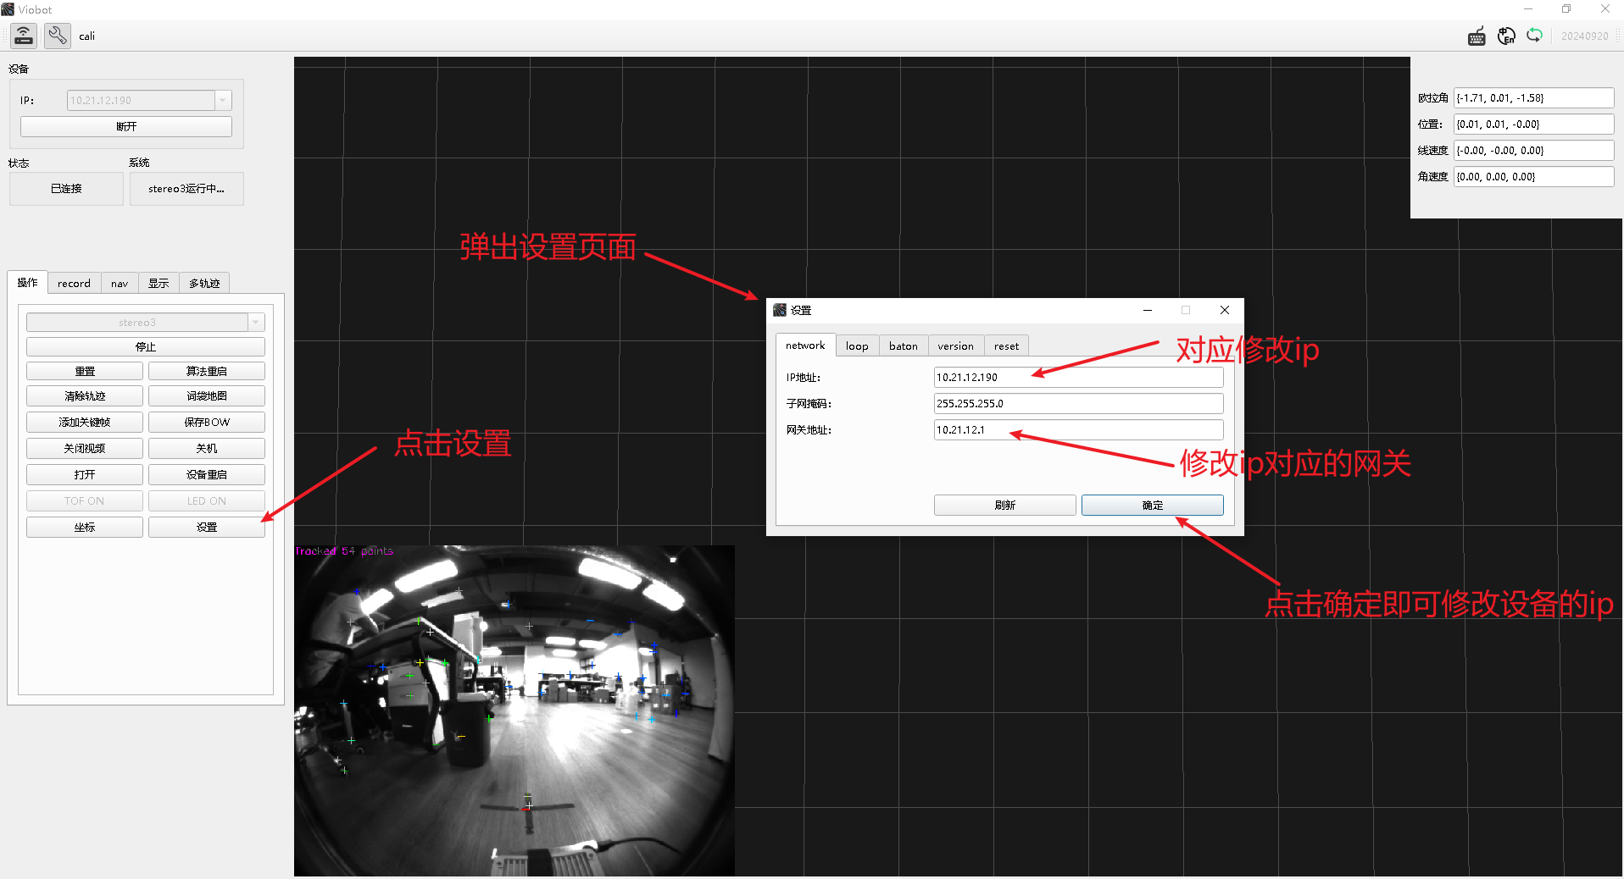1624x879 pixels.
Task: Click the Viobot app icon in title bar
Action: [x=8, y=9]
